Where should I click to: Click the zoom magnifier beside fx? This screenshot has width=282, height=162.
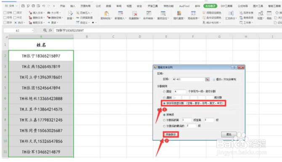pyautogui.click(x=45, y=30)
